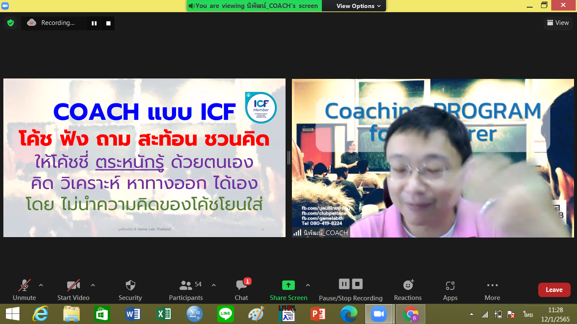Open the More options menu

pos(492,290)
